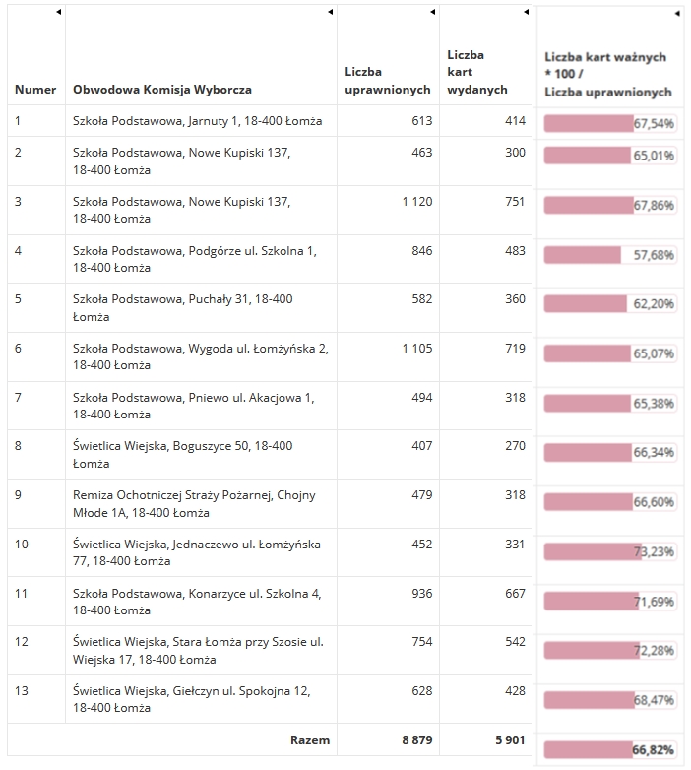
Task: Select the 67,54% turnout bar
Action: coord(610,123)
